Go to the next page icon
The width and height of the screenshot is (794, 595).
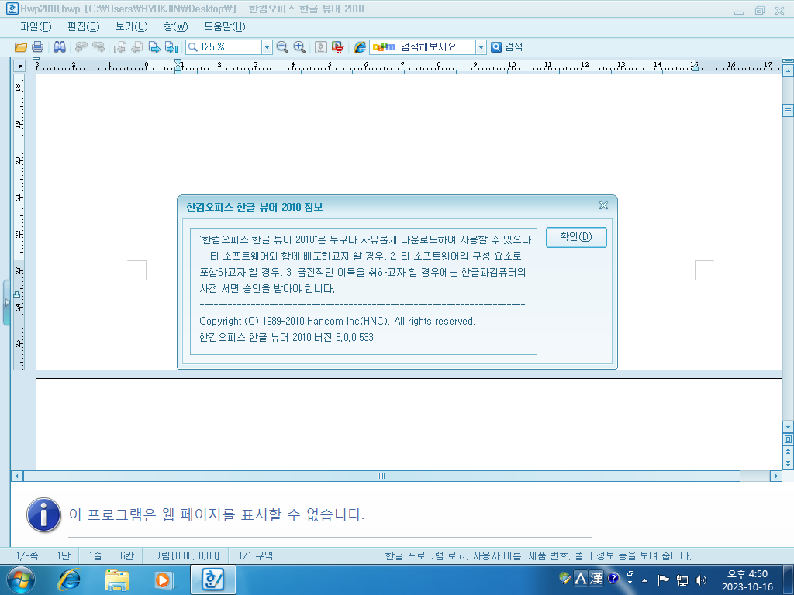click(x=154, y=47)
